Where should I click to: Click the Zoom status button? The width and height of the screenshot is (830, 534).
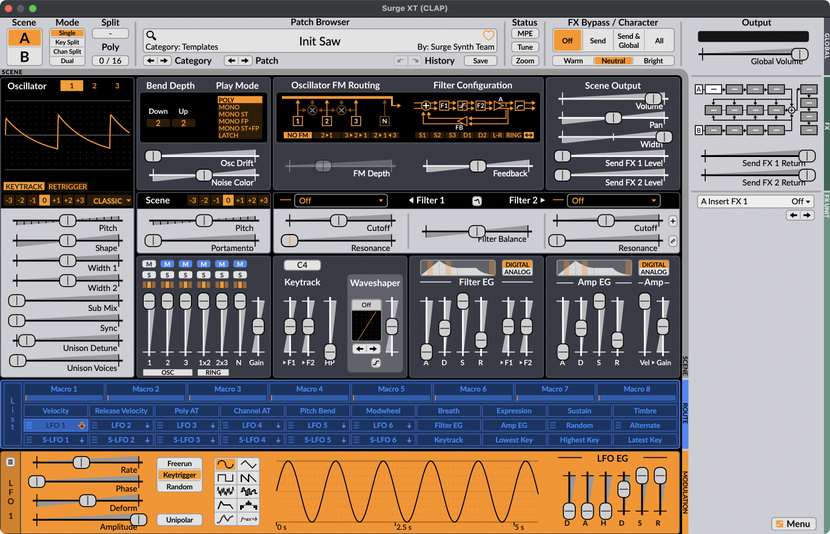coord(525,61)
